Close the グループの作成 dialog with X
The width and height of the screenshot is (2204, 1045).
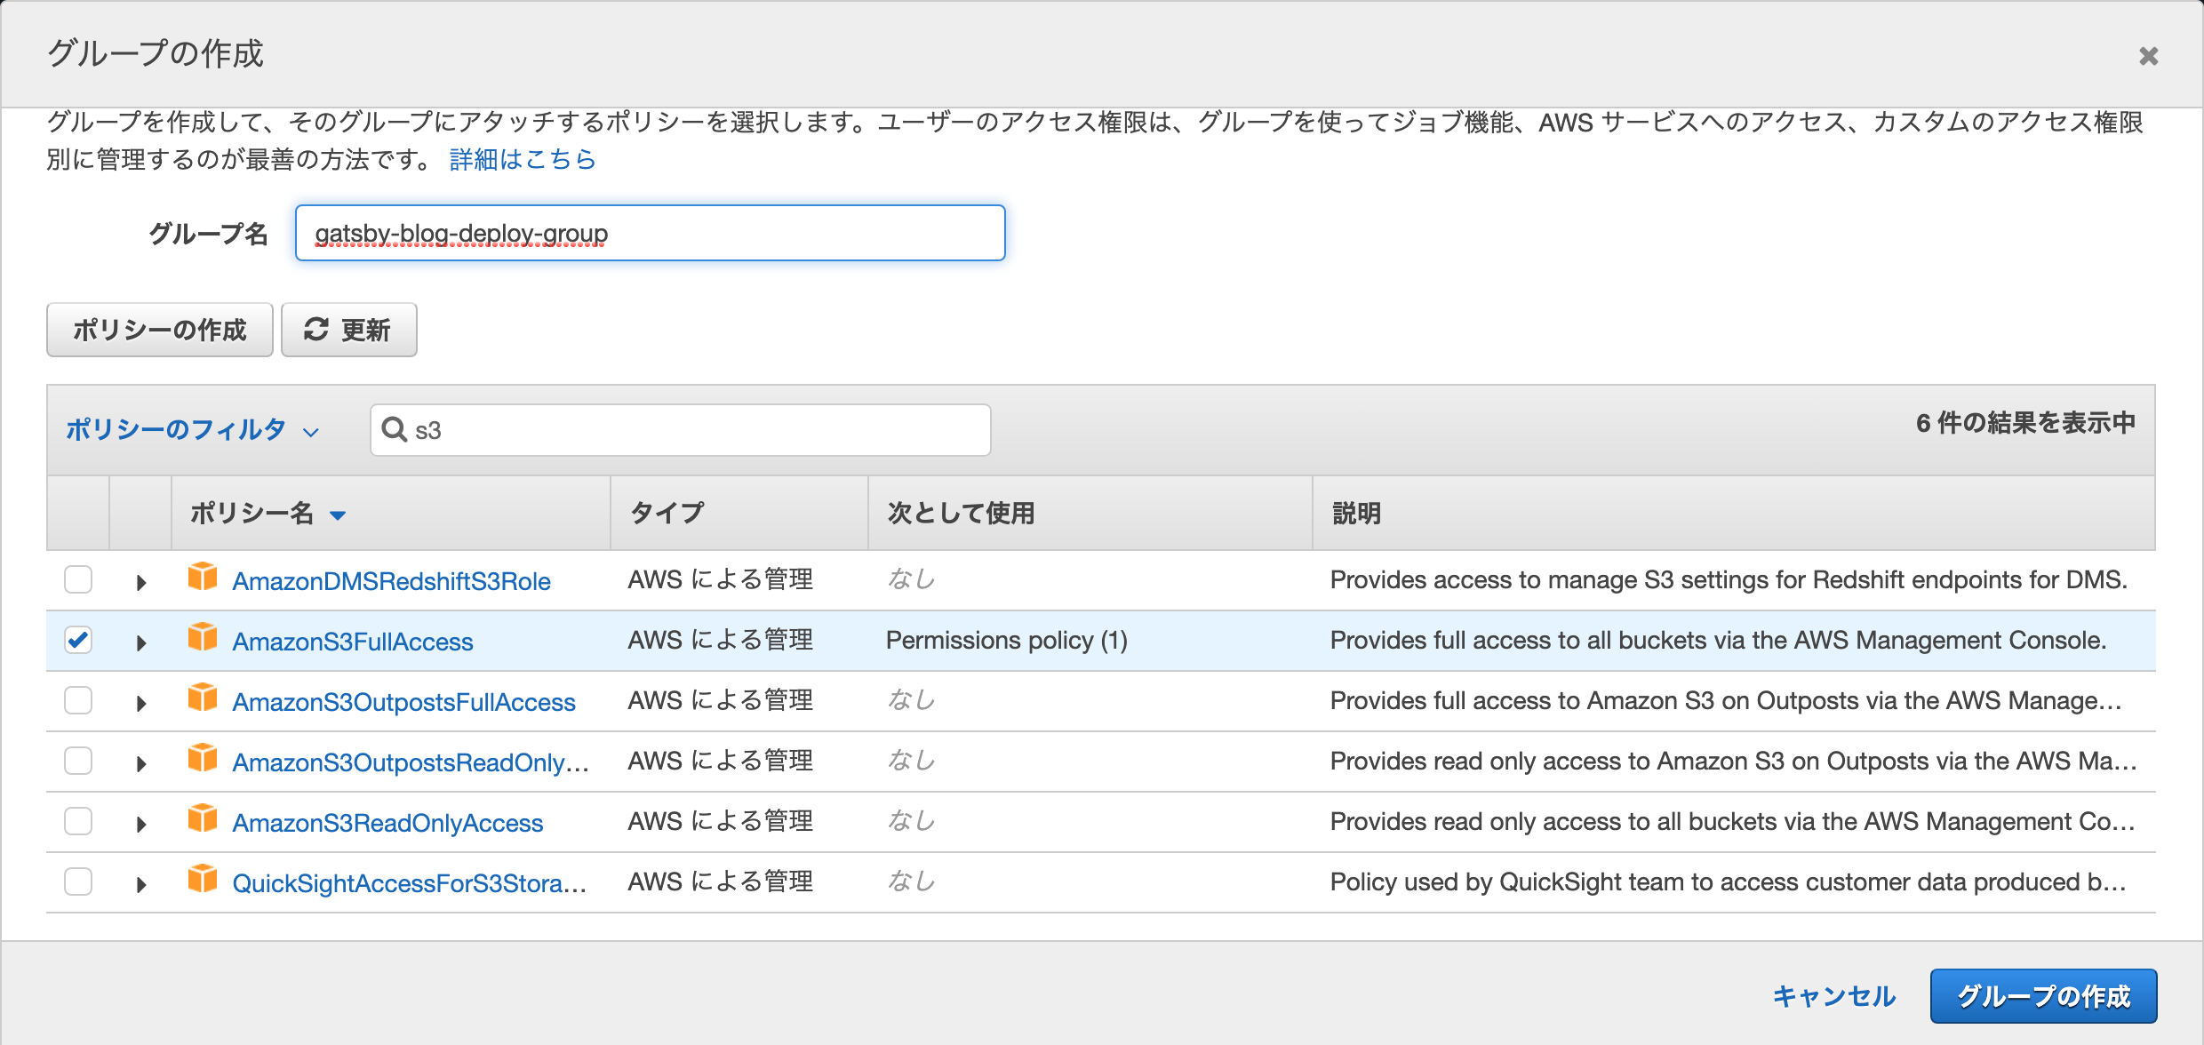[x=2149, y=56]
